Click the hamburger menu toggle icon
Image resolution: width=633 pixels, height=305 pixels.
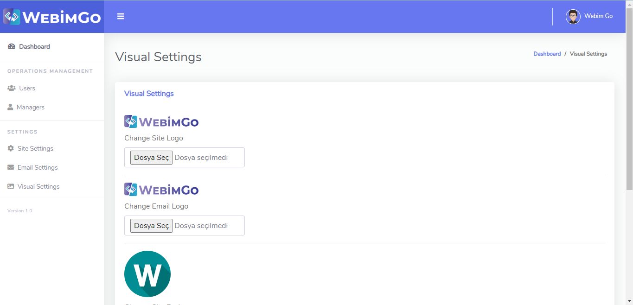121,17
